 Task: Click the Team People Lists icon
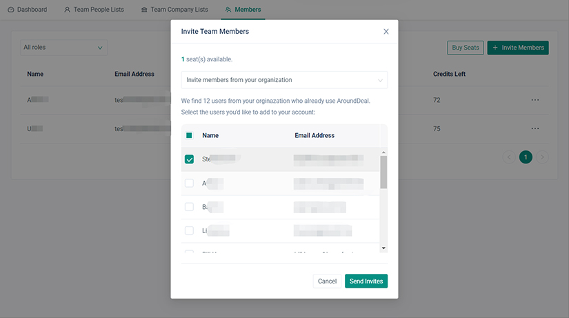pos(68,10)
